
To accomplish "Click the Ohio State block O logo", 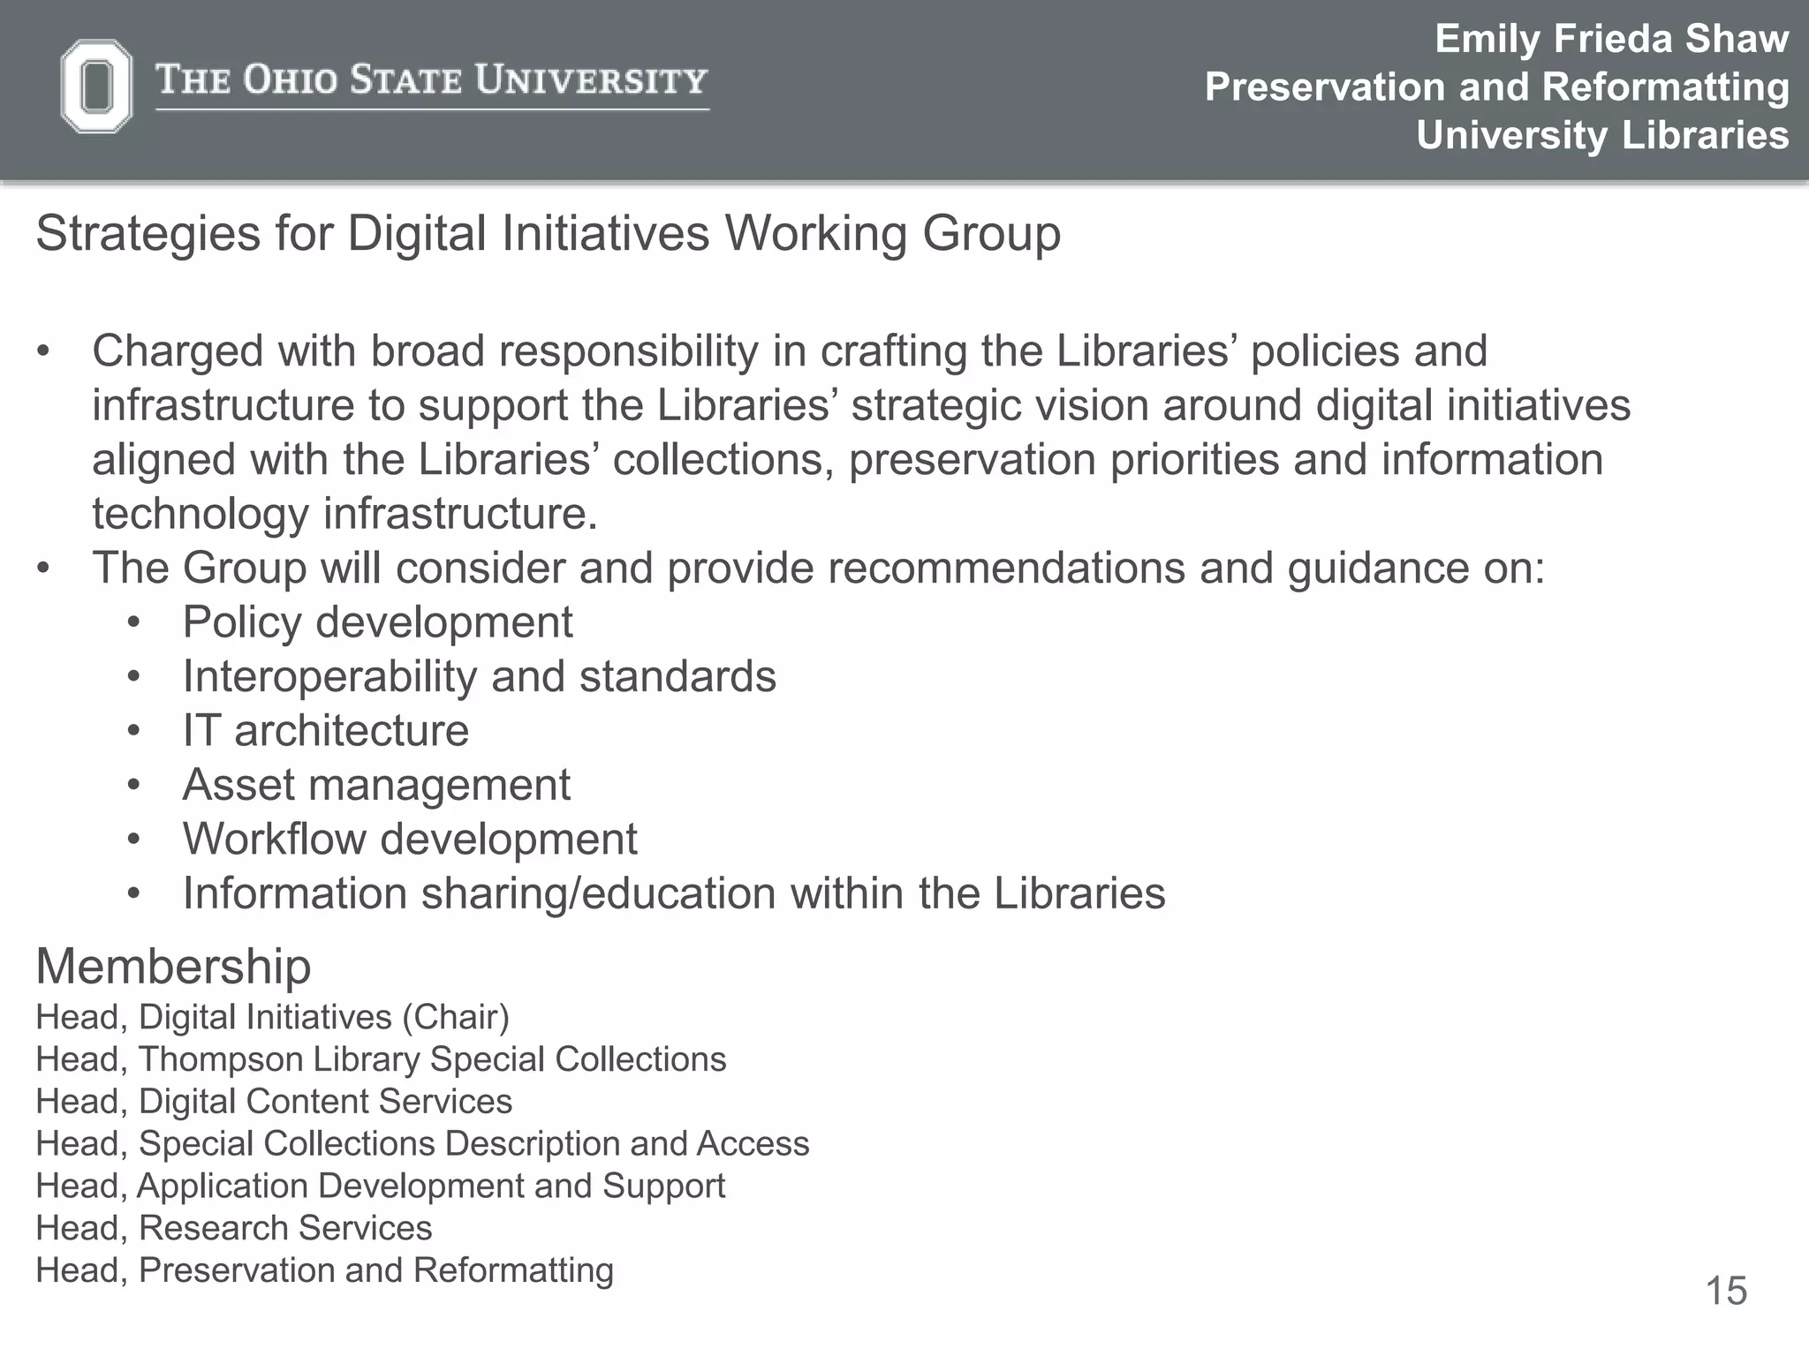I will (x=96, y=87).
